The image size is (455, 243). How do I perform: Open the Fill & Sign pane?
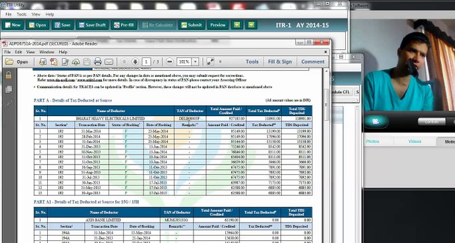pyautogui.click(x=280, y=61)
